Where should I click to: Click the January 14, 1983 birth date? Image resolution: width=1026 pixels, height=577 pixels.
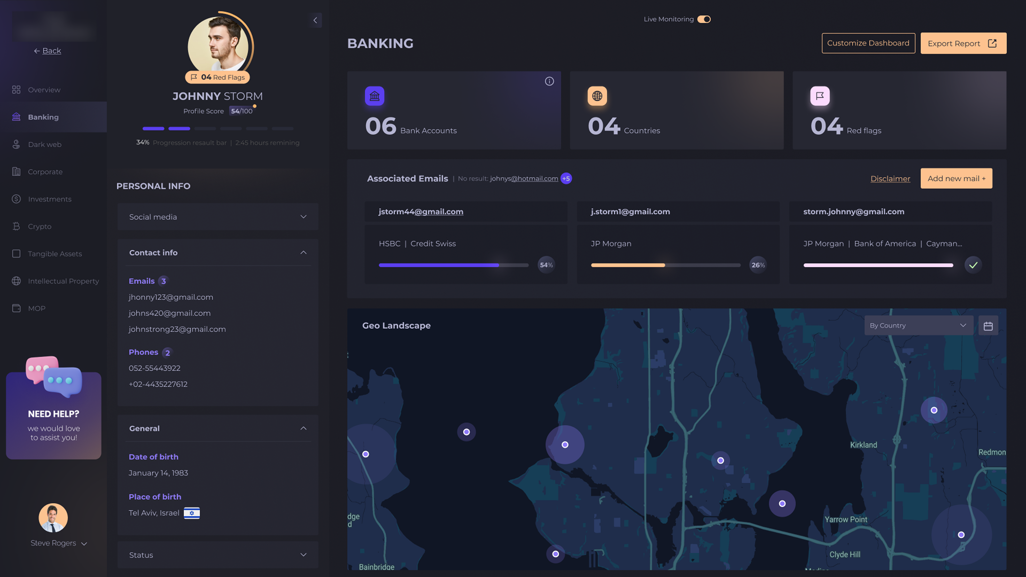158,473
